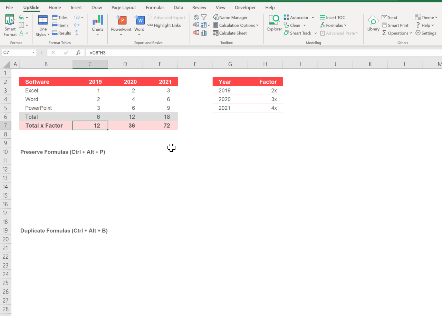Click Smart Print
The width and height of the screenshot is (442, 316).
coord(395,25)
